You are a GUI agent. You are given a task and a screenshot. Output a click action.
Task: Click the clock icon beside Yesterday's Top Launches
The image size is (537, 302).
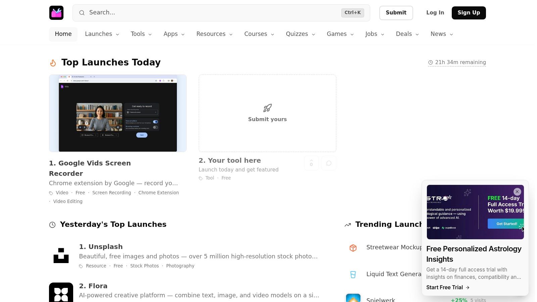click(52, 225)
